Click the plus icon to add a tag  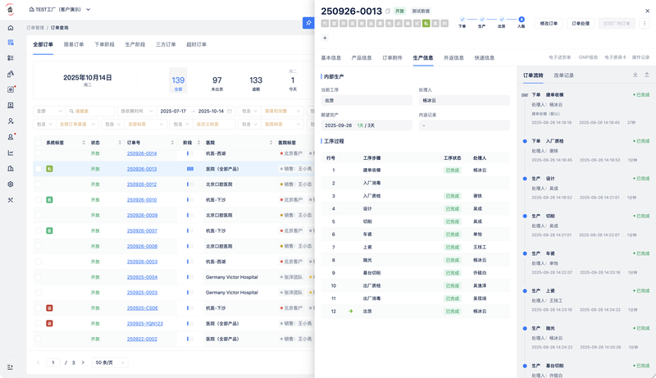click(x=325, y=38)
